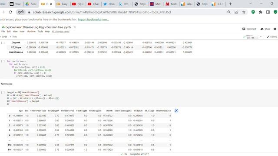Viewport: 278px width, 156px height.
Task: Add a new Code cell
Action: [4, 36]
